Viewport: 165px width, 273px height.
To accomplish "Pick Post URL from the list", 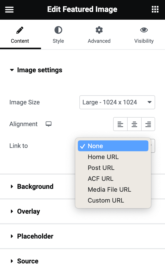I will click(101, 168).
